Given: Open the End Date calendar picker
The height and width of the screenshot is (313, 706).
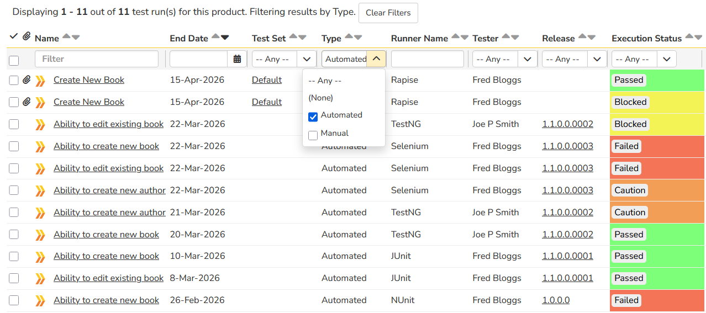Looking at the screenshot, I should coord(237,59).
